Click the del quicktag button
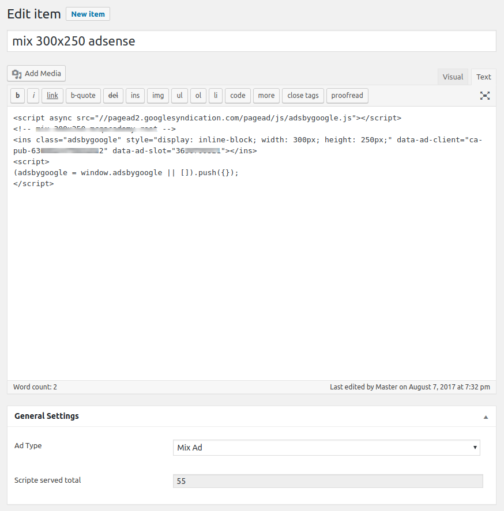Screen dimensions: 504x511 (113, 96)
